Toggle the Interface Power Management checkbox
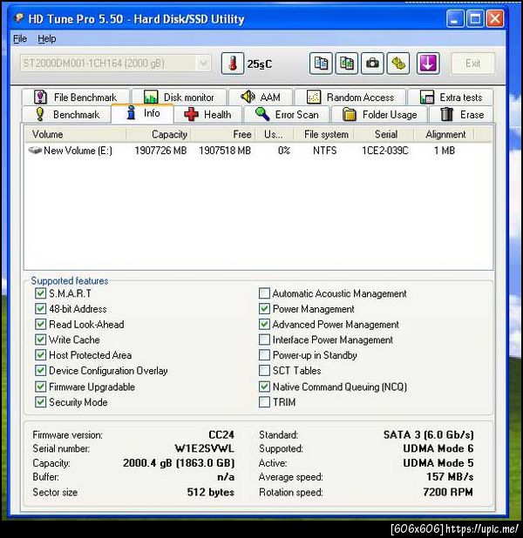 coord(264,340)
